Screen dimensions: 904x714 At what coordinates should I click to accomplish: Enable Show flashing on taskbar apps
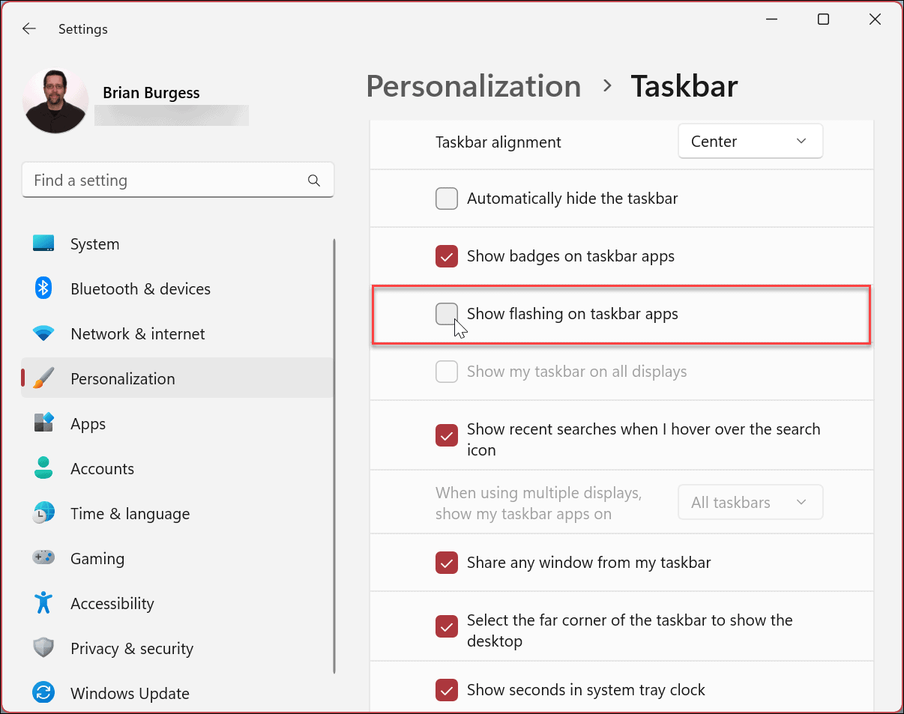447,314
